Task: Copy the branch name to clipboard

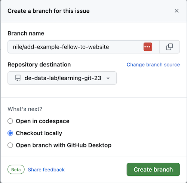Action: (169, 47)
